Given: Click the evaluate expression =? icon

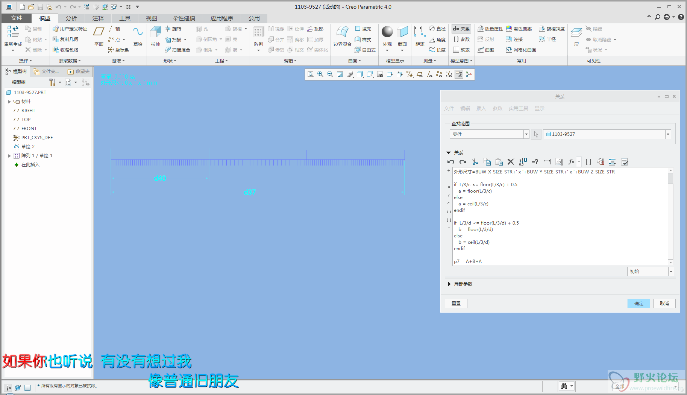Looking at the screenshot, I should click(x=535, y=162).
